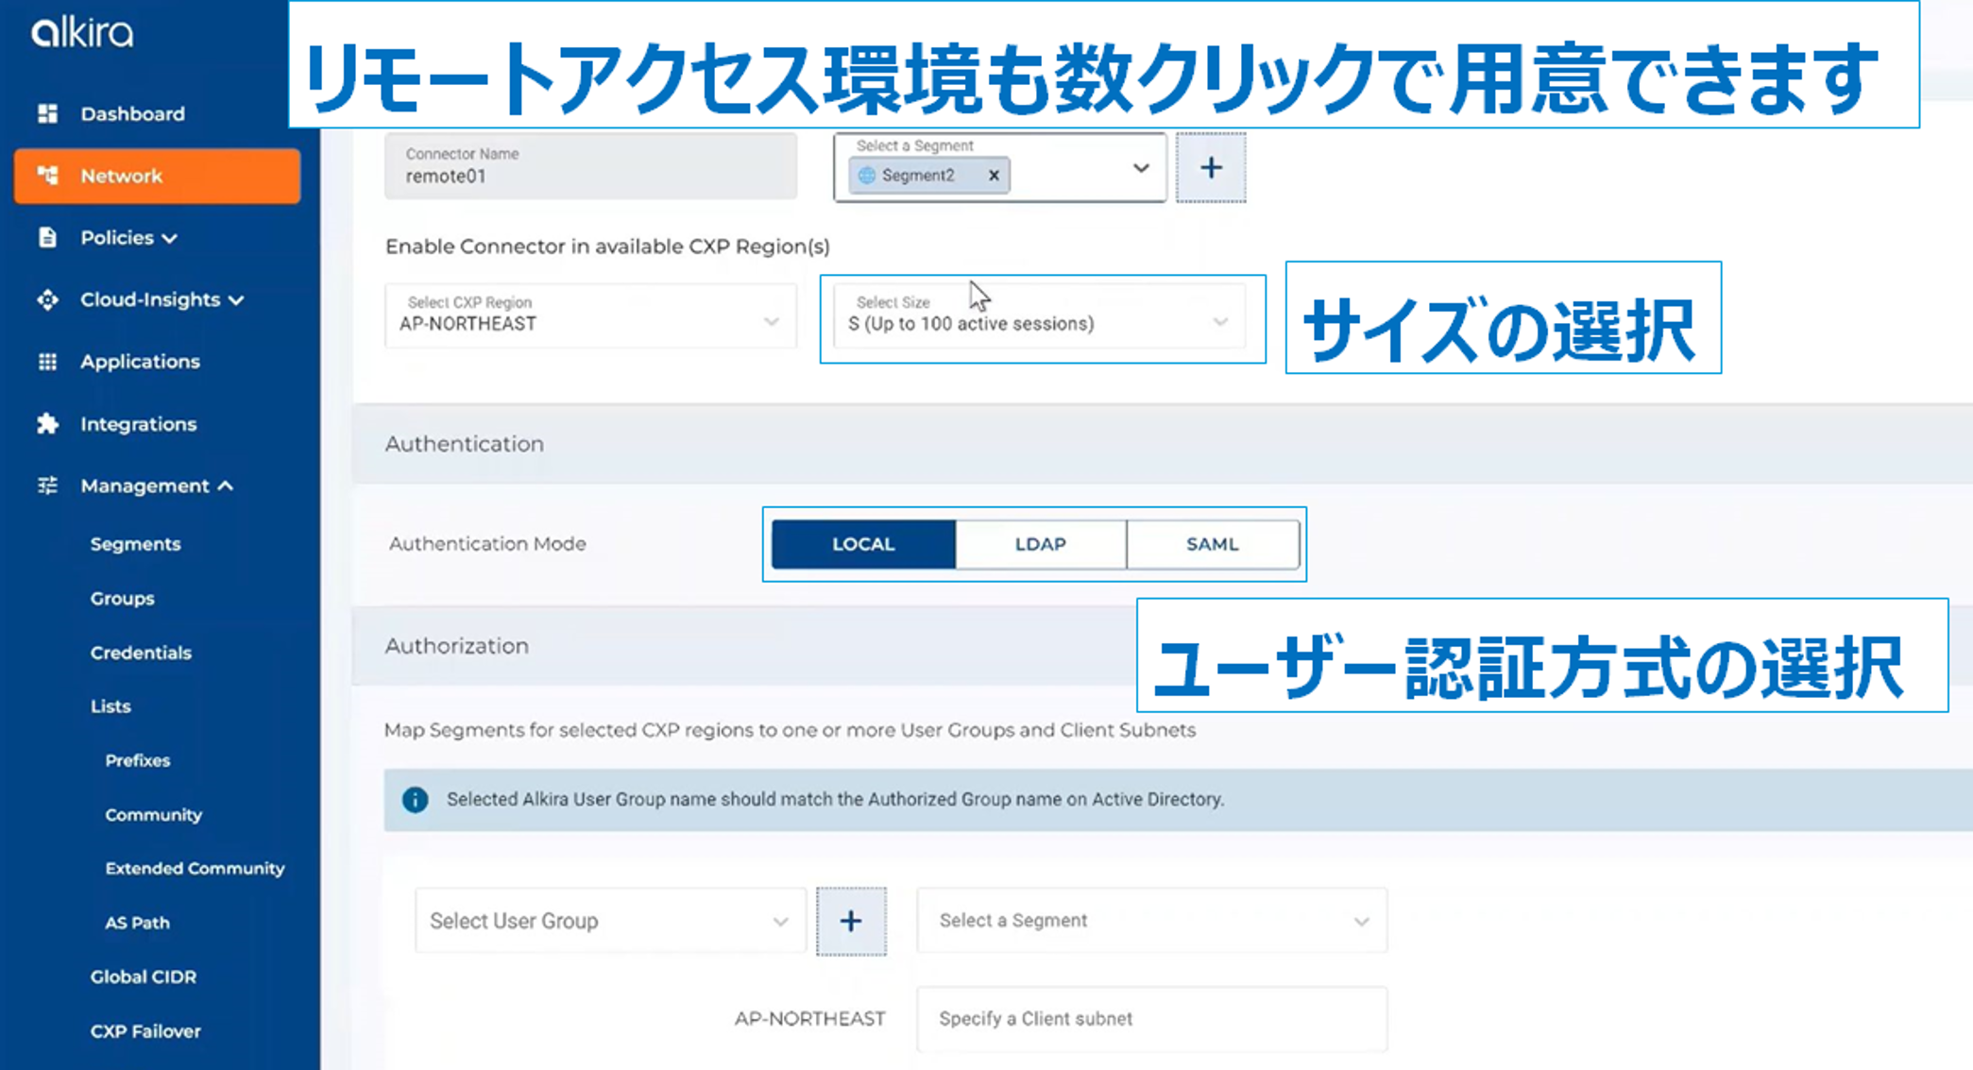Screen dimensions: 1973x1070
Task: Open AS Path under Lists
Action: pyautogui.click(x=137, y=923)
